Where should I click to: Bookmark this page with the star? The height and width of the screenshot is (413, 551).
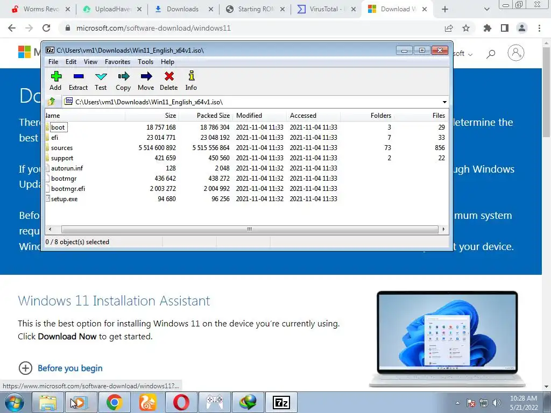466,28
